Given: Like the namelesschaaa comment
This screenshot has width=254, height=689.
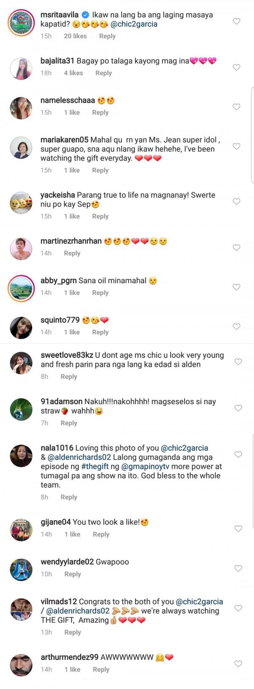Looking at the screenshot, I should click(x=237, y=107).
